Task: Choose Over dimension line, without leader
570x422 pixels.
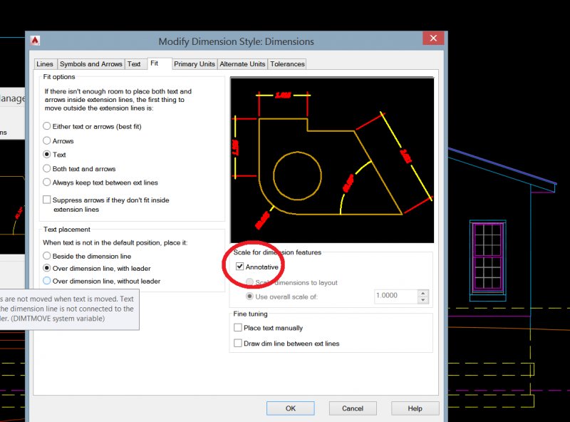Action: coord(47,281)
